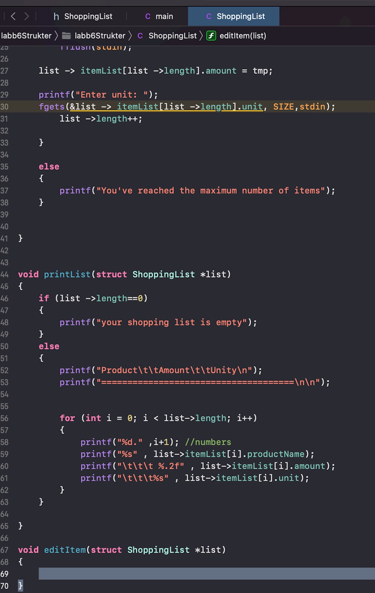375x593 pixels.
Task: Click the 'h' header icon on ShoppingList tab
Action: point(56,17)
